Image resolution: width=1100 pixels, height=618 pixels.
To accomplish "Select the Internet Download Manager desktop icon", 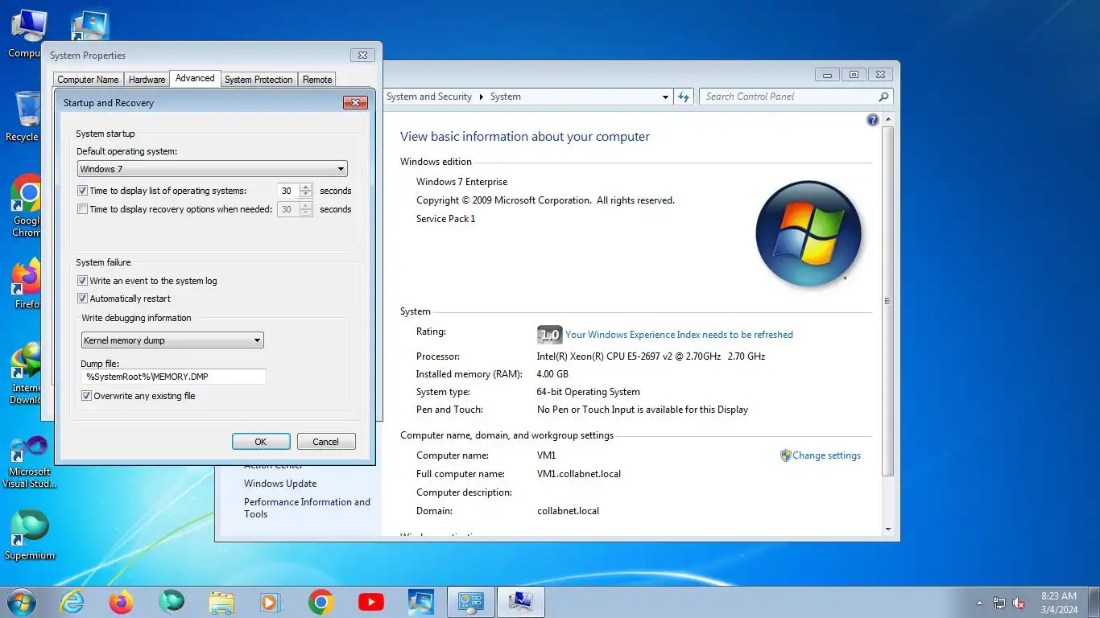I will pyautogui.click(x=27, y=374).
